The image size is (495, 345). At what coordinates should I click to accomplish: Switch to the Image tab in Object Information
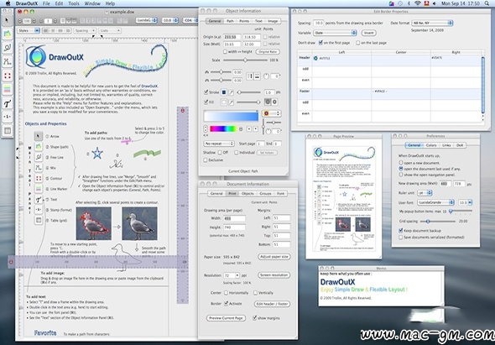pyautogui.click(x=273, y=21)
